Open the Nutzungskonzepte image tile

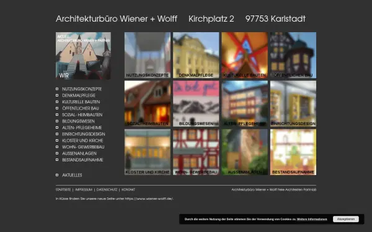click(x=148, y=55)
